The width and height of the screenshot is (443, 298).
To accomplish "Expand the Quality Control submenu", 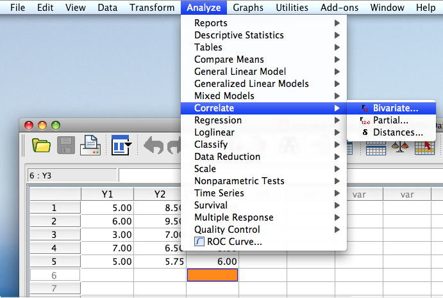I will tap(263, 229).
